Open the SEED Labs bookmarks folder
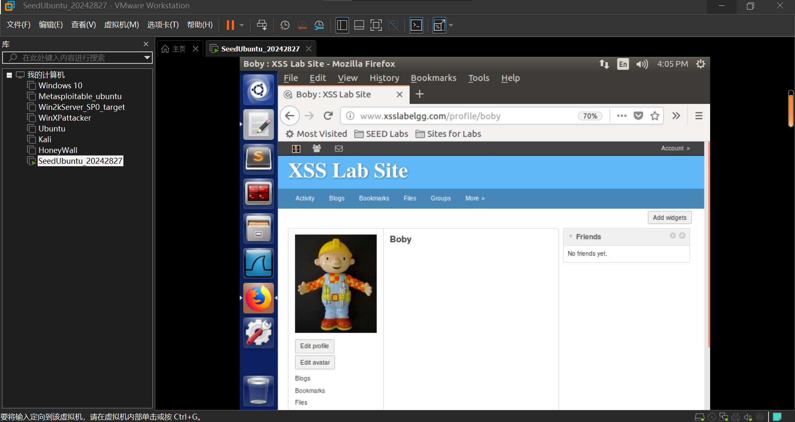The height and width of the screenshot is (422, 795). [381, 134]
